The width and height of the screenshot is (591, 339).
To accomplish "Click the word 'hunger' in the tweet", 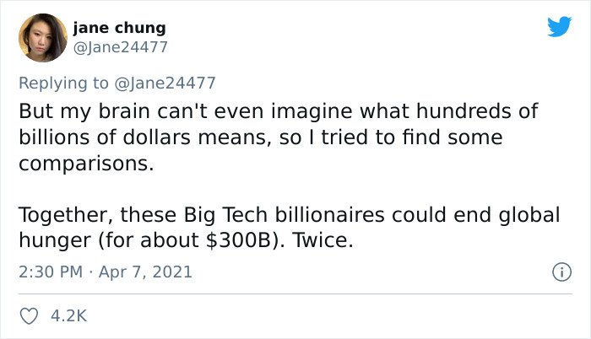I will pos(55,241).
